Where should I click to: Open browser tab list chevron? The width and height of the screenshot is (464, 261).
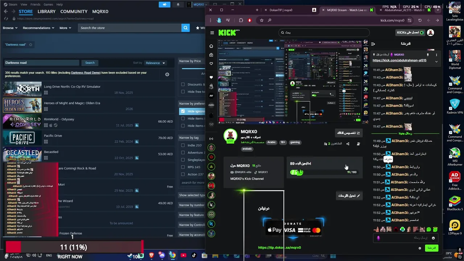click(x=438, y=10)
